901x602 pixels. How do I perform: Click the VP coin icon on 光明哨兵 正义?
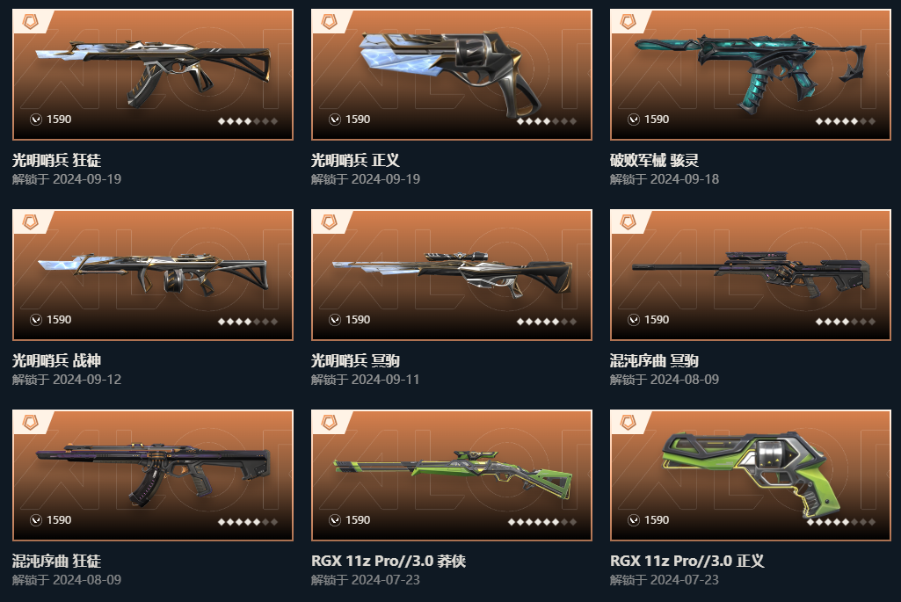point(335,120)
